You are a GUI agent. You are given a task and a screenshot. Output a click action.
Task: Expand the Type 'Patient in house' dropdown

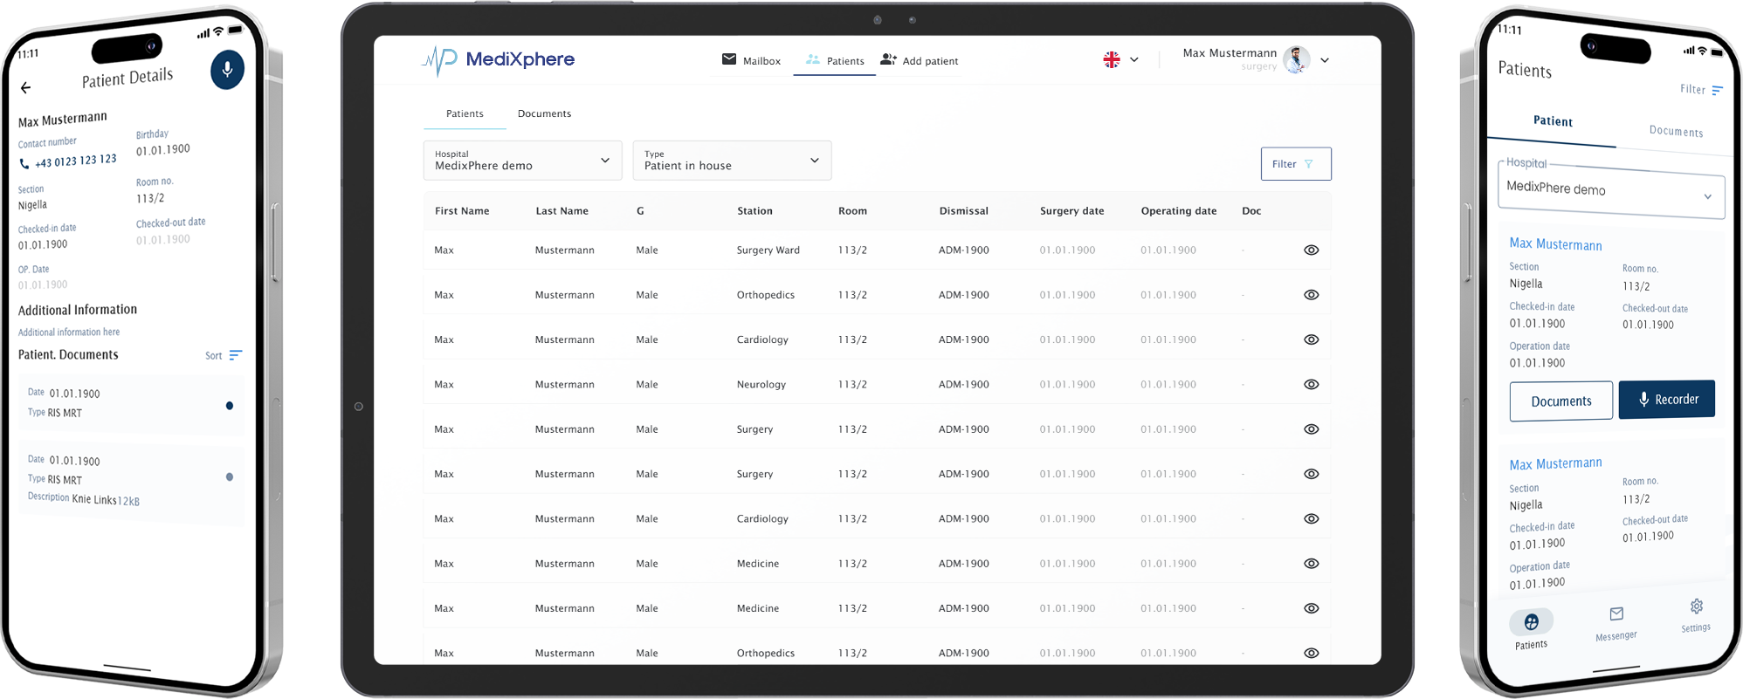[x=732, y=161]
